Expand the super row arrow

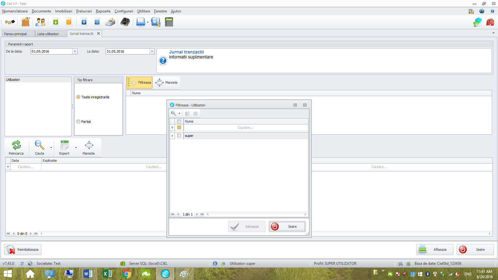tap(172, 136)
